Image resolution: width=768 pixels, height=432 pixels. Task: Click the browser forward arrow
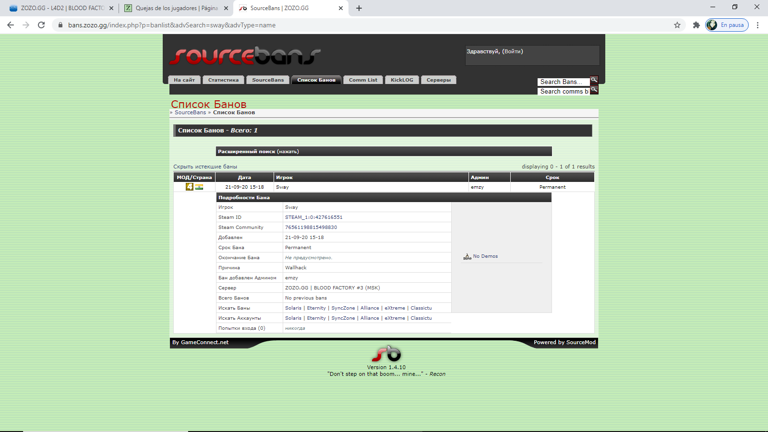click(x=26, y=25)
